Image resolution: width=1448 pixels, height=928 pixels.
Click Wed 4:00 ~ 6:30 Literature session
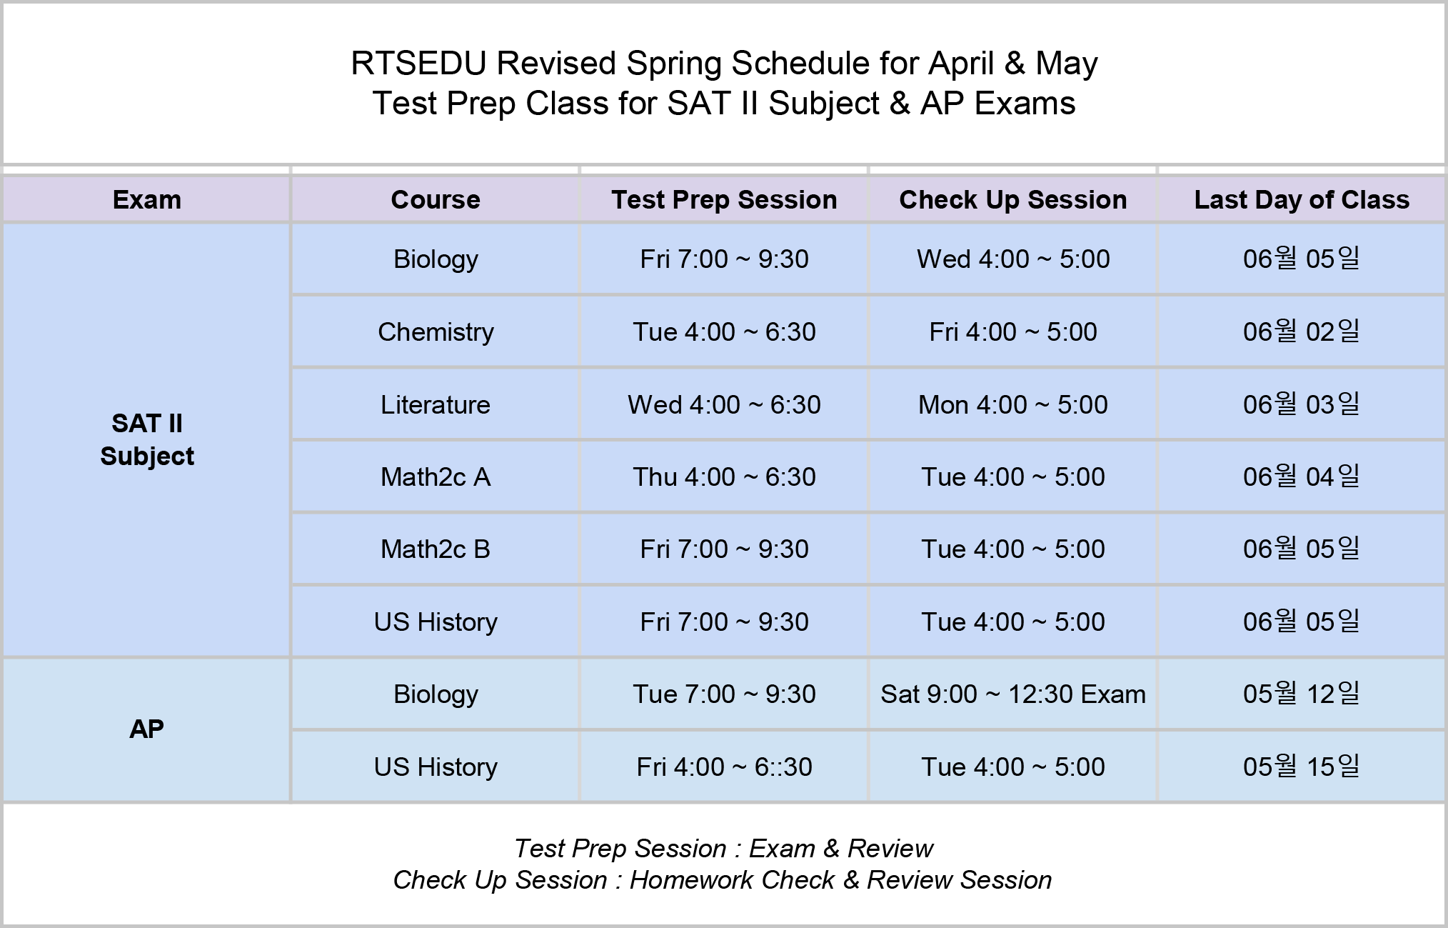[724, 404]
